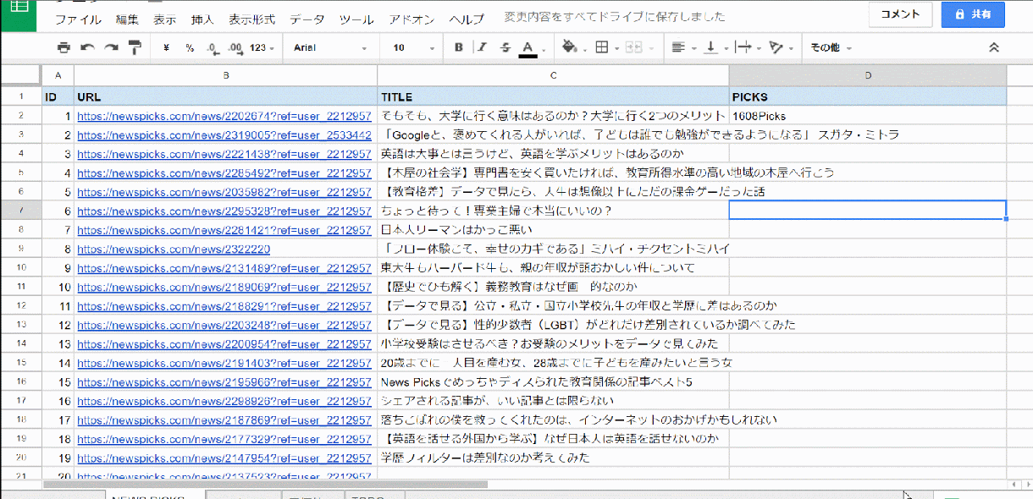
Task: Format as currency with yen icon
Action: tap(166, 47)
